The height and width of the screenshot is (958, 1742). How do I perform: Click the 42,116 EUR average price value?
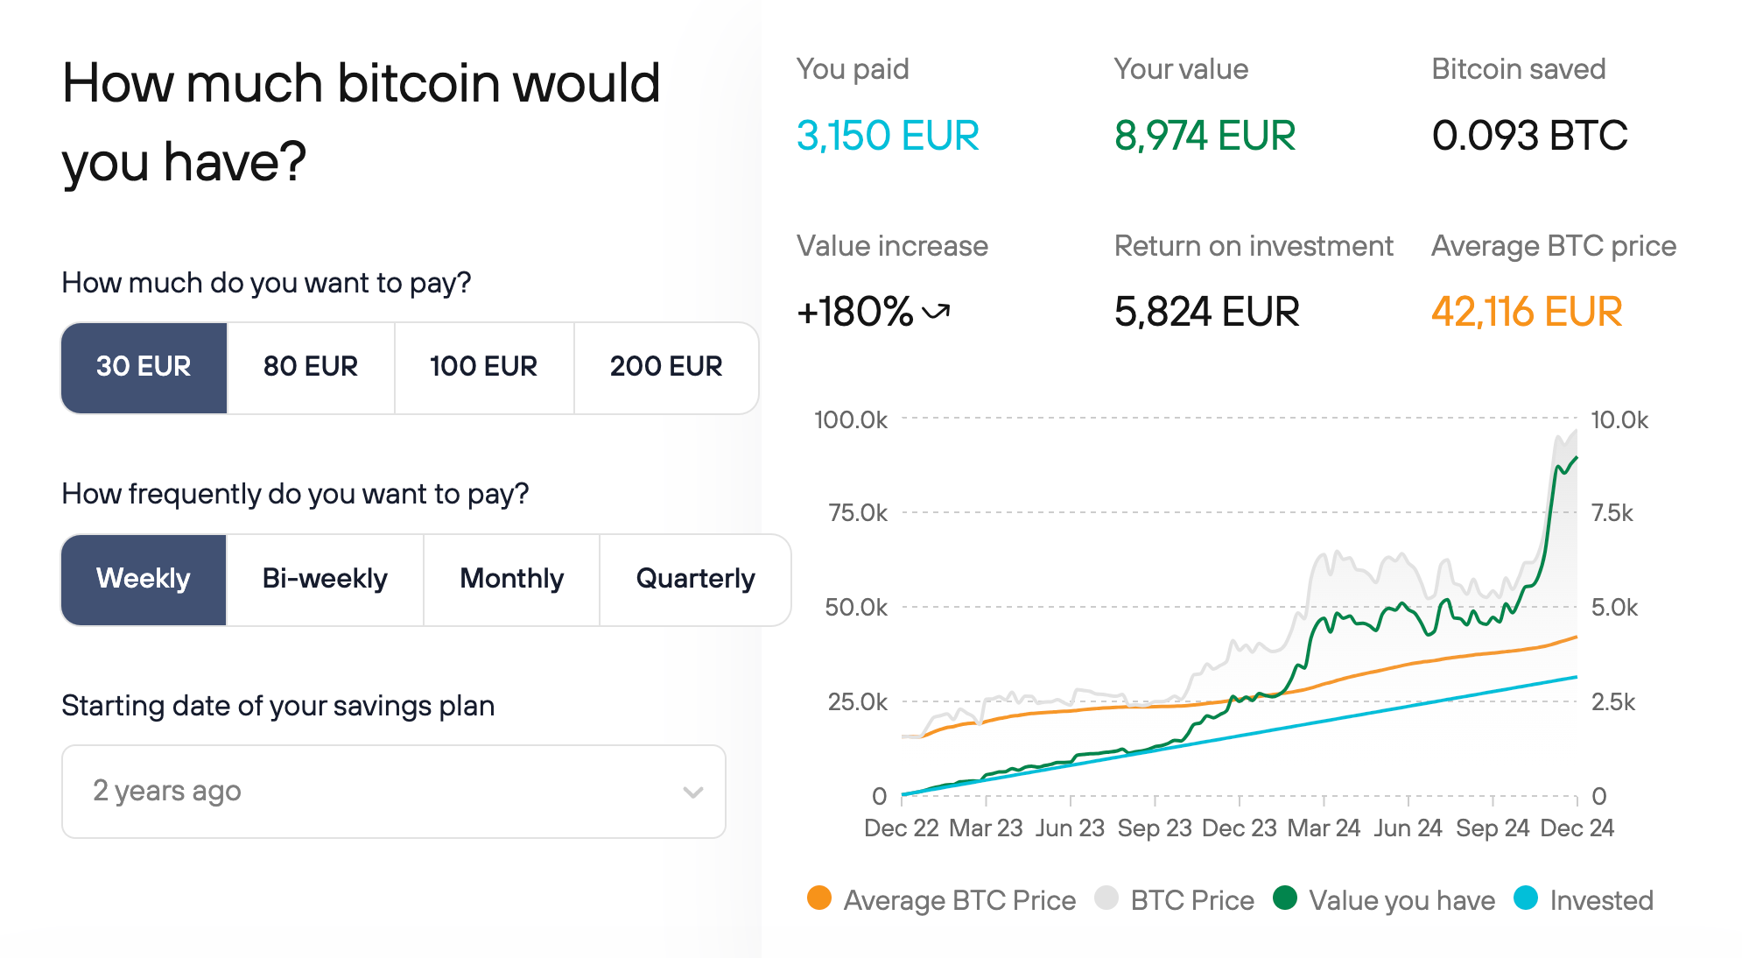tap(1526, 312)
